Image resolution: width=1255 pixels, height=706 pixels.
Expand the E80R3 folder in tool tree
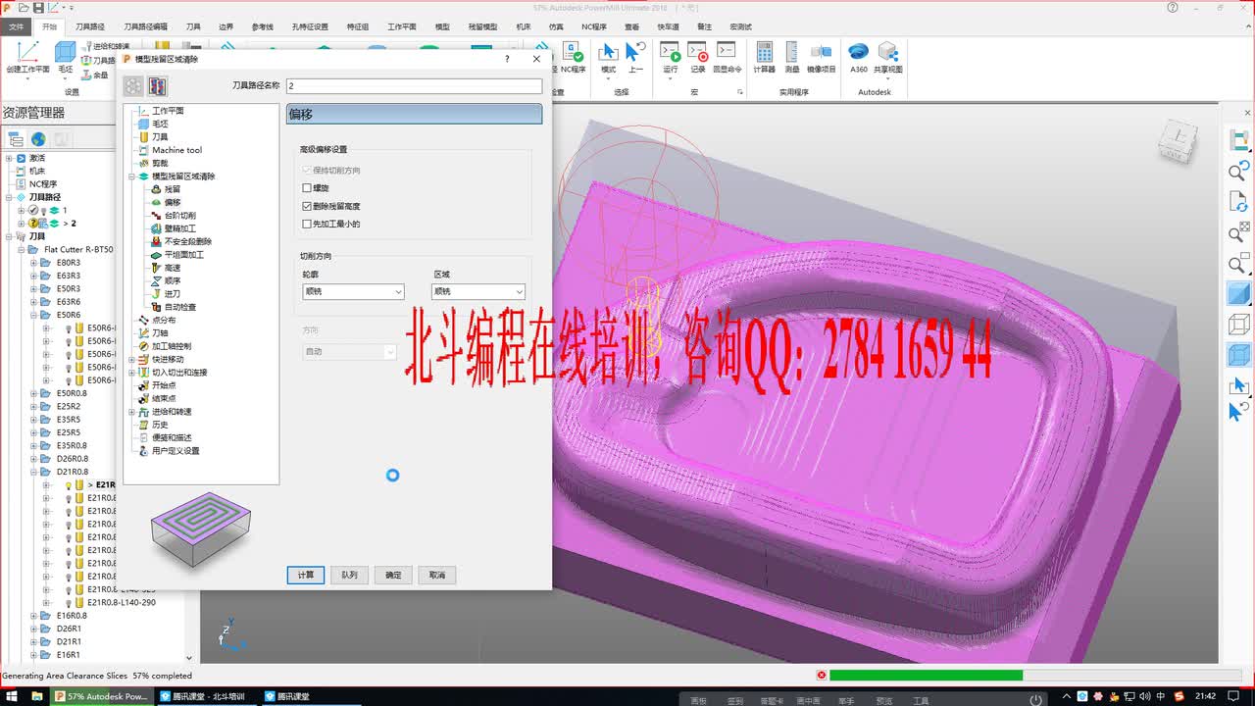[x=33, y=263]
